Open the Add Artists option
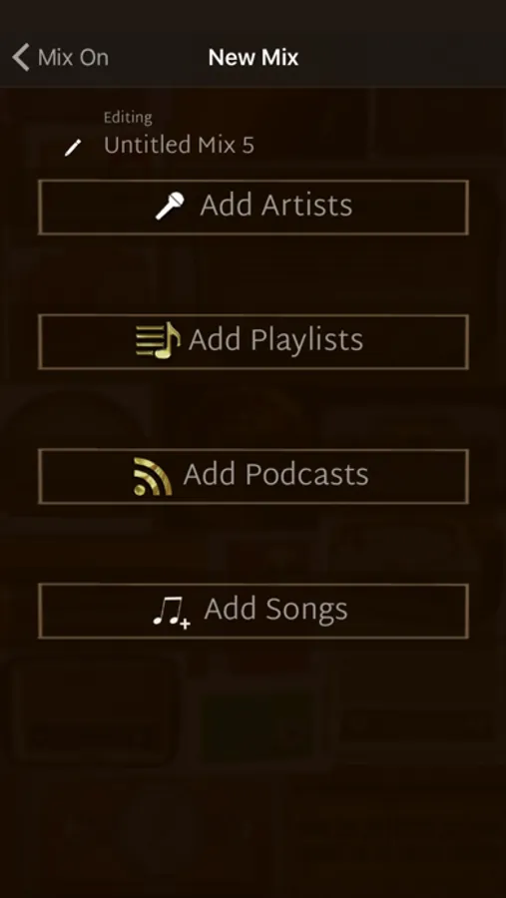Image resolution: width=506 pixels, height=898 pixels. coord(253,207)
